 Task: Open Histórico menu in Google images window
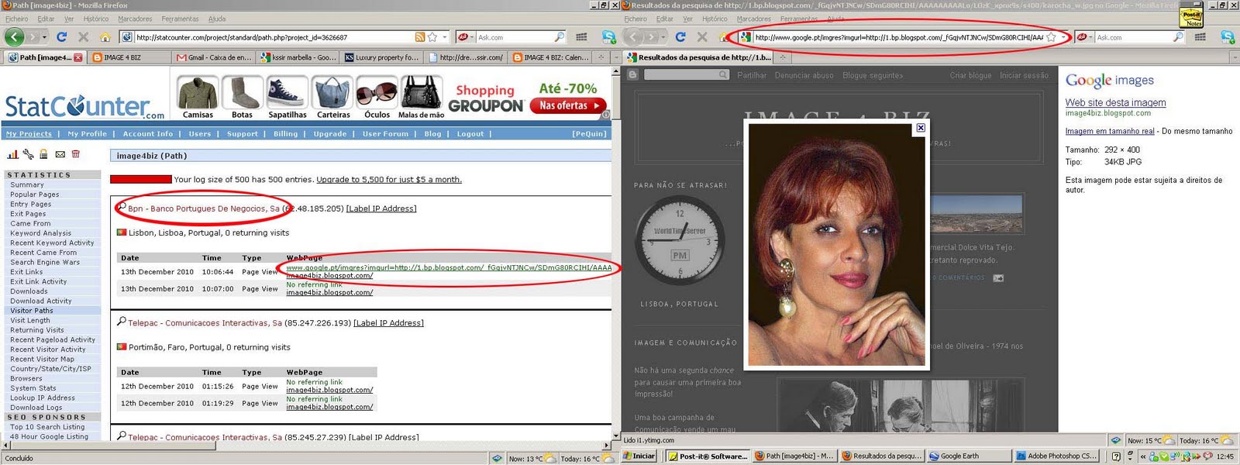715,19
